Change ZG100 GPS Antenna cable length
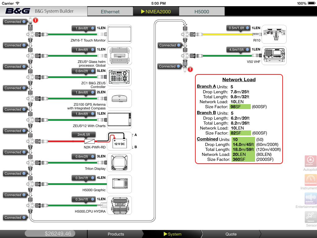317x238 pixels. (84, 92)
